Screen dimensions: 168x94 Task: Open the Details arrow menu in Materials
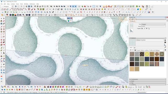165,50
